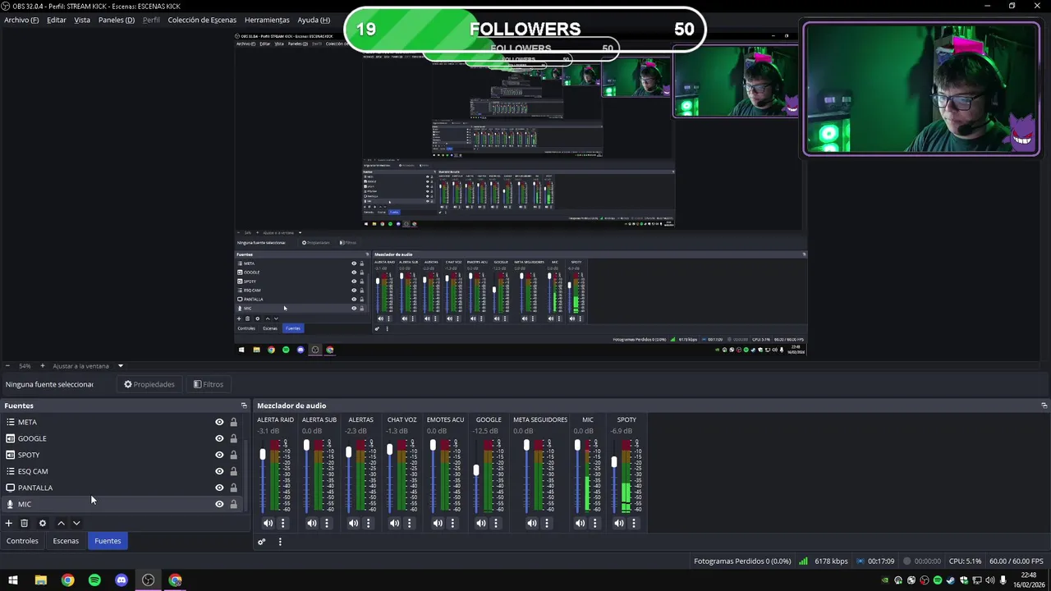Move selected source up

61,523
